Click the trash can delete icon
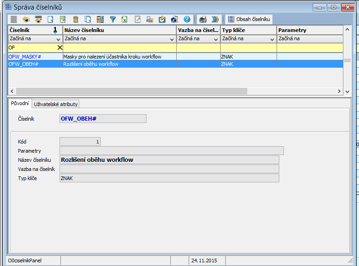This screenshot has height=266, width=359. (x=76, y=20)
